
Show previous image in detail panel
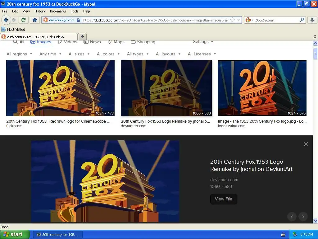point(292,217)
